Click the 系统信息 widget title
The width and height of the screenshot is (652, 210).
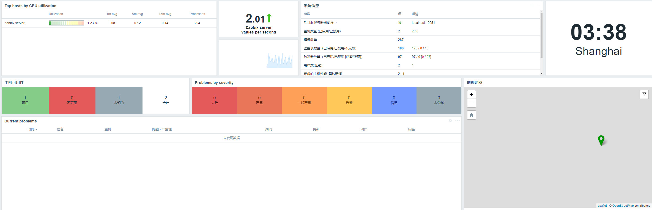point(311,6)
